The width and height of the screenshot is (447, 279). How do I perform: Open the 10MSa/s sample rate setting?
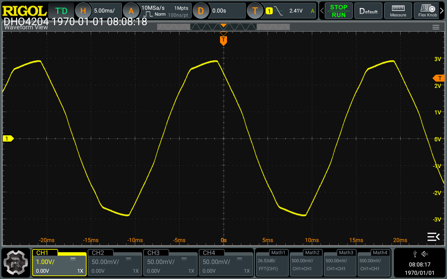[x=153, y=8]
